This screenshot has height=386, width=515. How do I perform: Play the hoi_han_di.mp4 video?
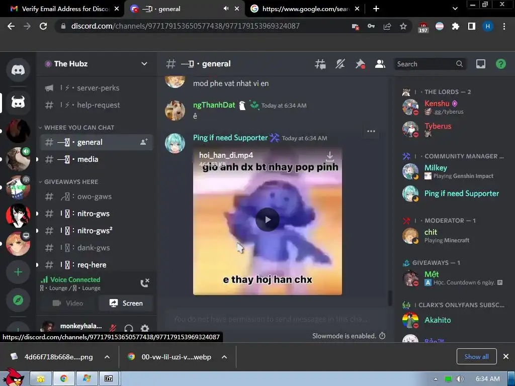tap(268, 220)
